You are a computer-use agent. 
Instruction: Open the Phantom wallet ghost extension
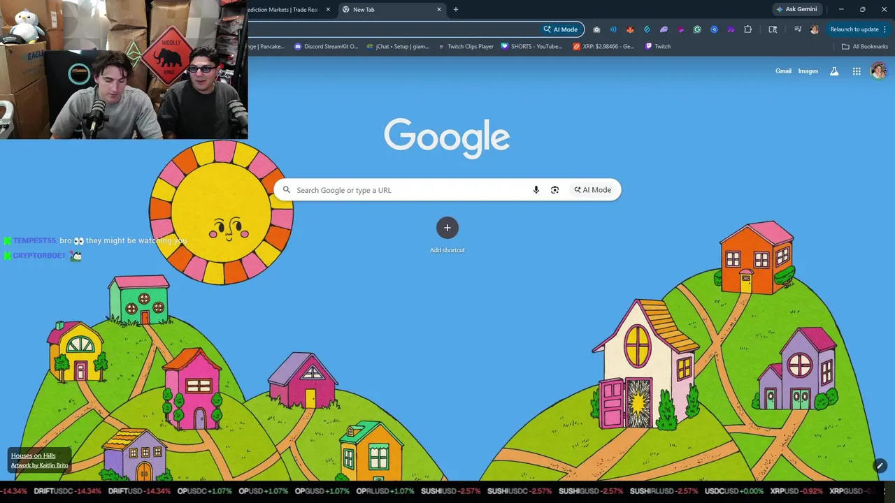(x=664, y=29)
